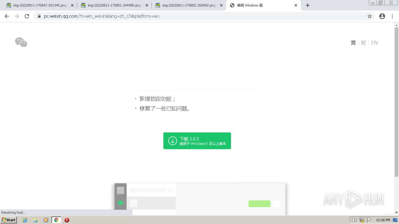Select the 微信 Windows 版 tab
The height and width of the screenshot is (224, 399).
pyautogui.click(x=263, y=5)
